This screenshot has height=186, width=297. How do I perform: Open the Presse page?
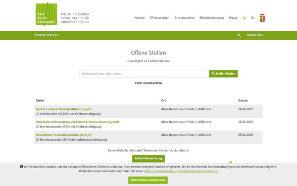(x=233, y=18)
